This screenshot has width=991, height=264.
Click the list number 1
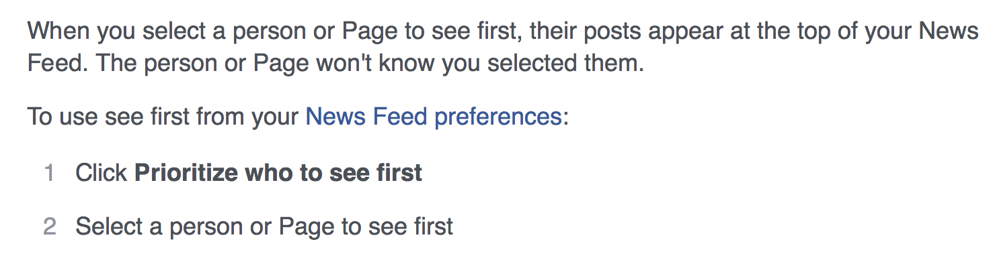click(x=48, y=173)
